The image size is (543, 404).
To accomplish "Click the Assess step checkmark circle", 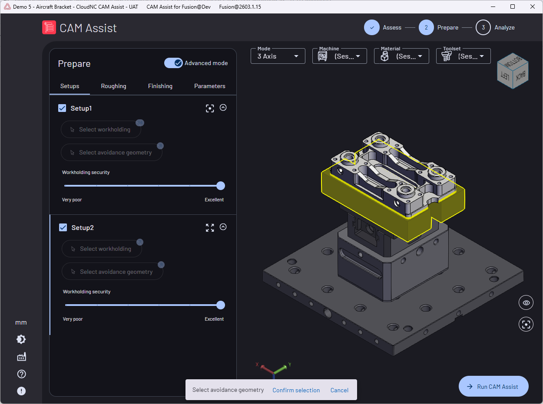I will coord(371,27).
